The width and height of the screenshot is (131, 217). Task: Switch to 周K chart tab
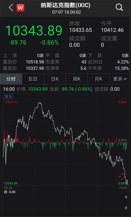77,79
